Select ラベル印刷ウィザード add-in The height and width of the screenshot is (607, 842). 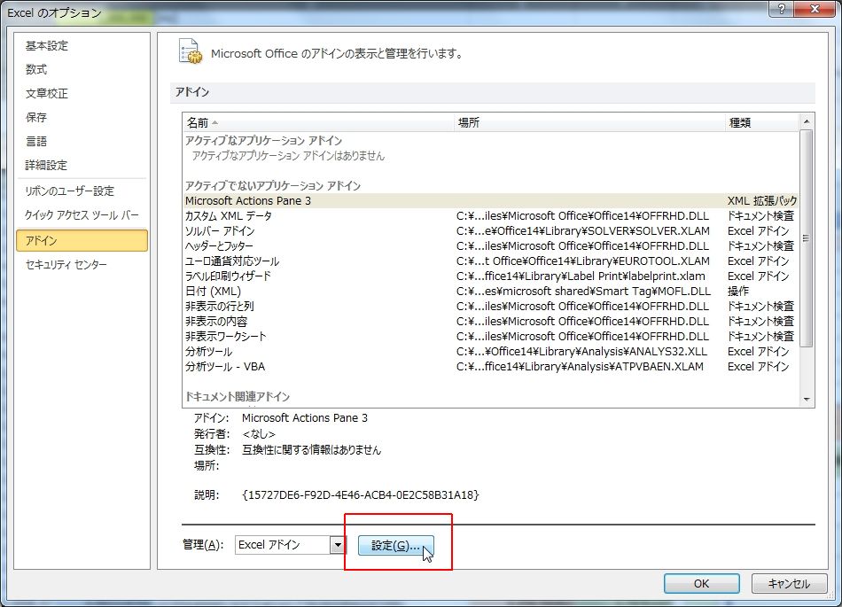coord(490,276)
